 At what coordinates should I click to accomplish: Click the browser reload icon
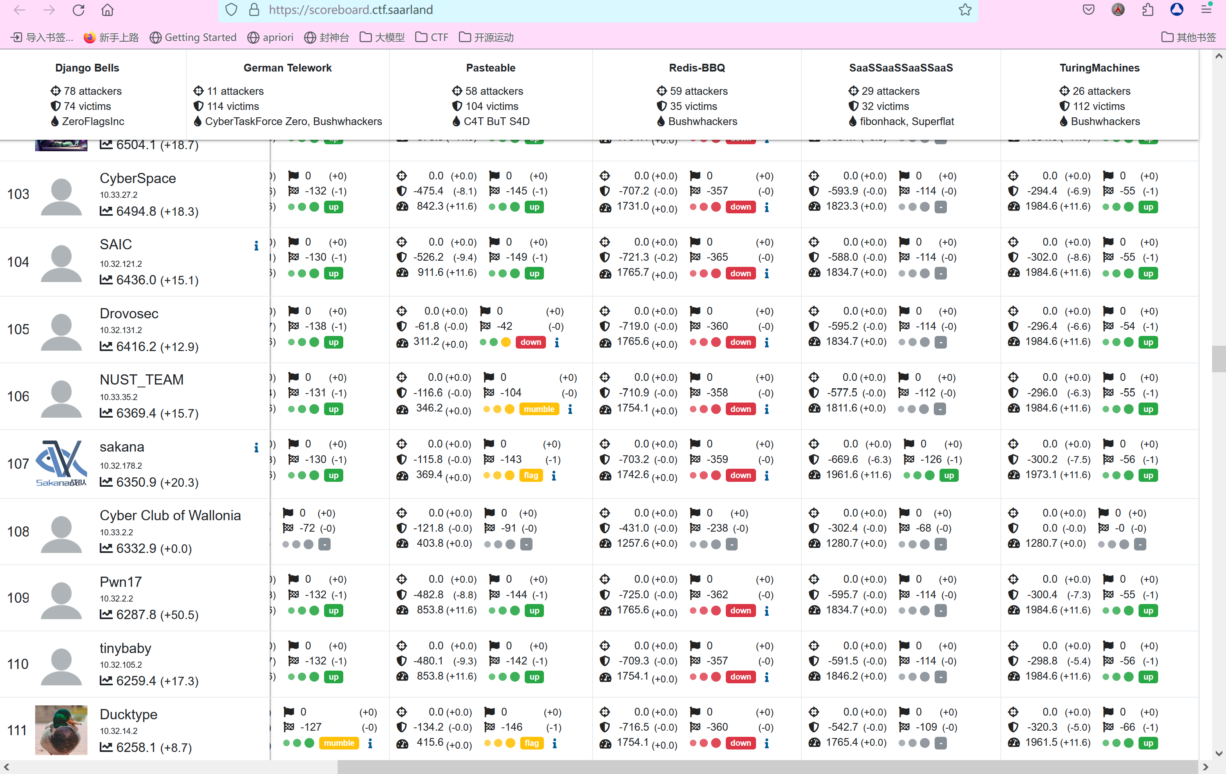pyautogui.click(x=78, y=10)
